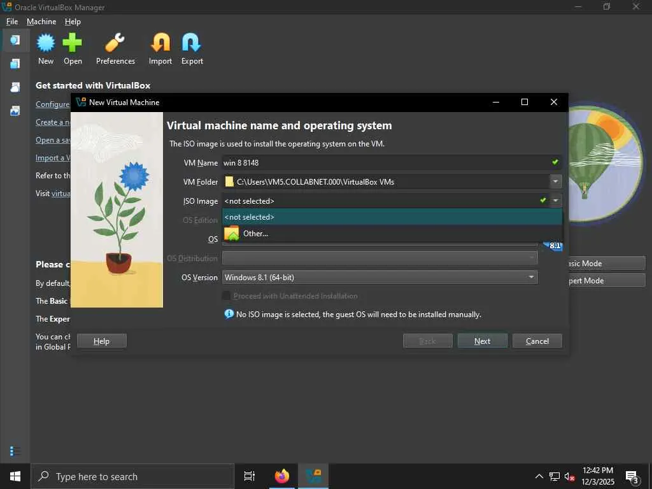652x489 pixels.
Task: Click the virtualbox website link
Action: pos(60,194)
